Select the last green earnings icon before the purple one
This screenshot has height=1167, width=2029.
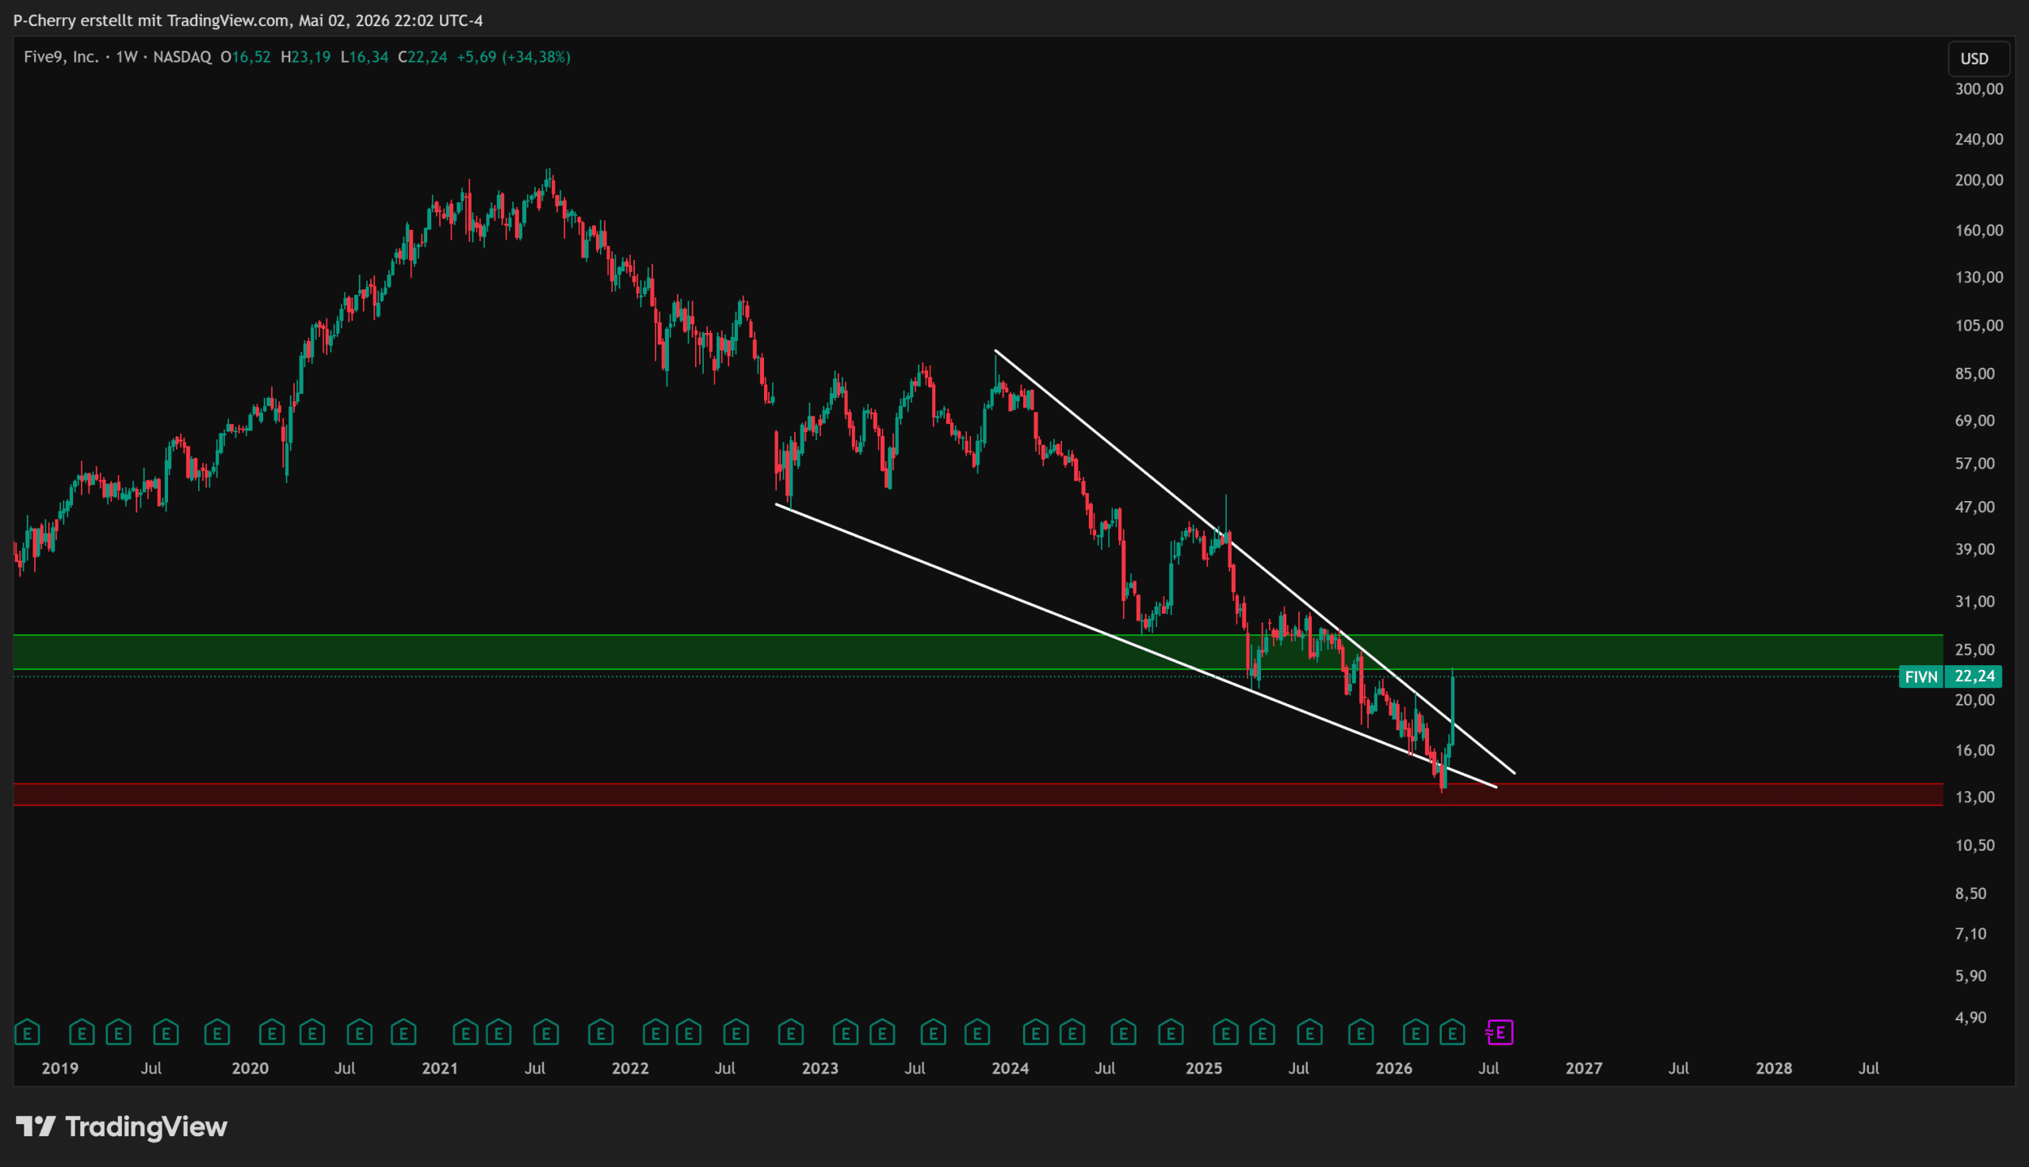point(1452,1032)
